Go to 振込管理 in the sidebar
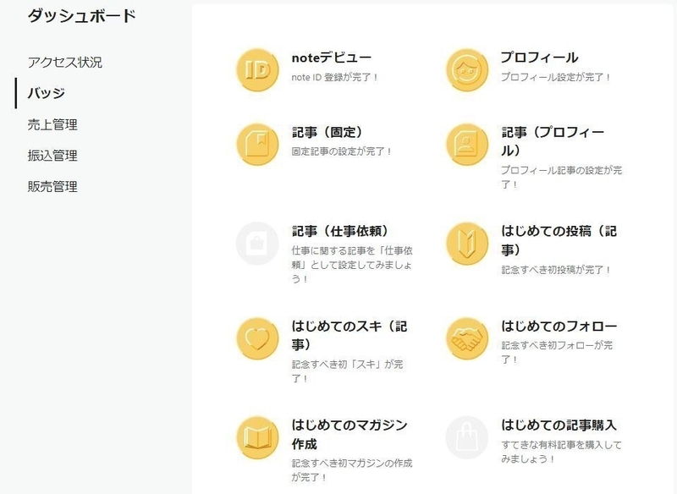This screenshot has width=677, height=494. tap(52, 156)
